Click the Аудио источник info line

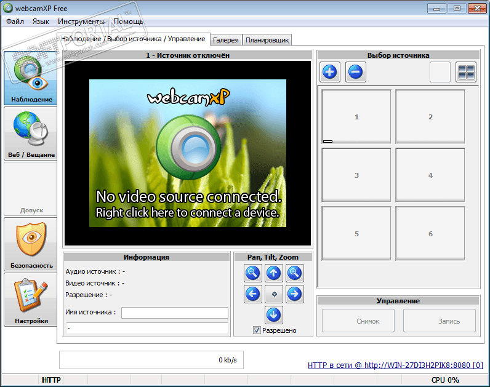pyautogui.click(x=95, y=271)
